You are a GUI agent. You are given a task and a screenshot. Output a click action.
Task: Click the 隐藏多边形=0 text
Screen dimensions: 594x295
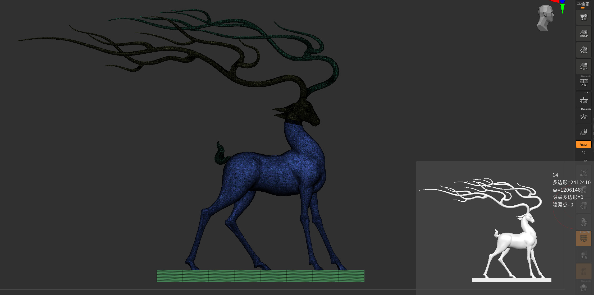click(x=568, y=197)
